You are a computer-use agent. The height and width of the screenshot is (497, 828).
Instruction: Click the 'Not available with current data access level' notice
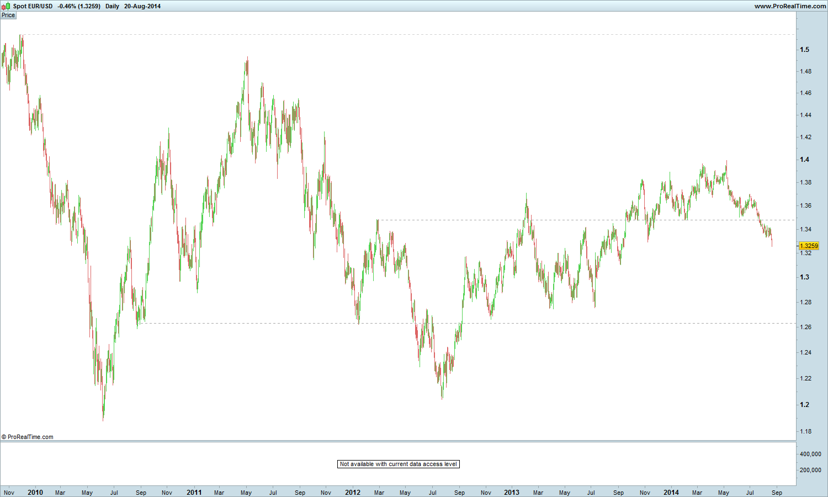tap(399, 464)
